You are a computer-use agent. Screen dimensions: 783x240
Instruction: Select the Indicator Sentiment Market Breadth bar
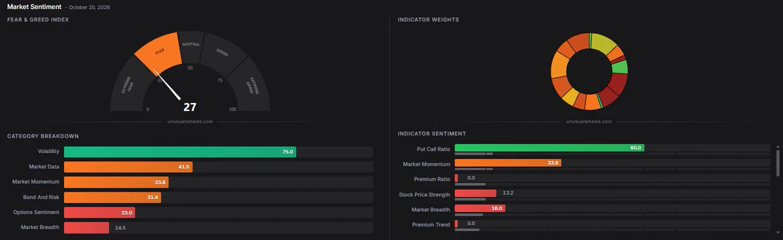tap(480, 209)
